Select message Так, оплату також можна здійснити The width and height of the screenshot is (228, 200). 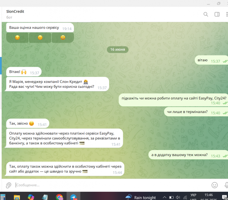click(65, 169)
